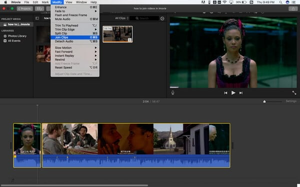Click the trim handle right of timeline

(232, 146)
